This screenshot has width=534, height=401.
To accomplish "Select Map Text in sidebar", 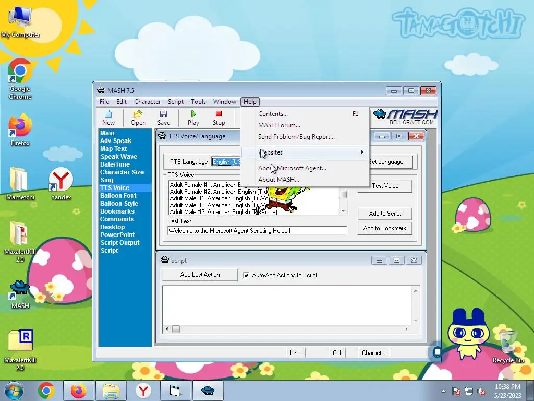I will 113,149.
